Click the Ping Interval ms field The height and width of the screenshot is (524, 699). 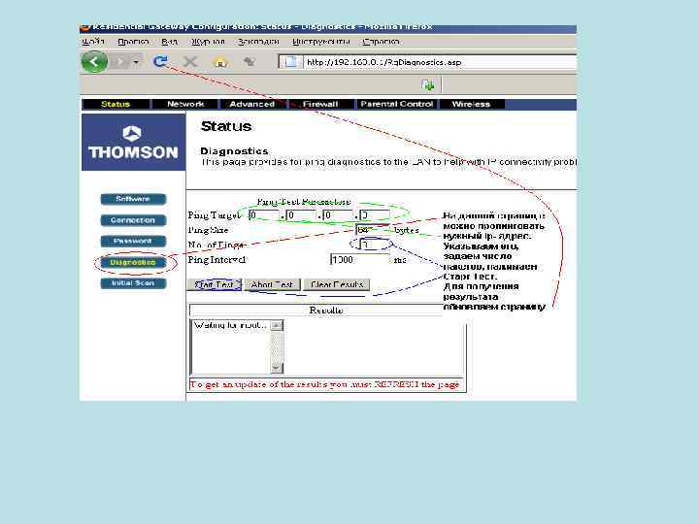click(360, 259)
